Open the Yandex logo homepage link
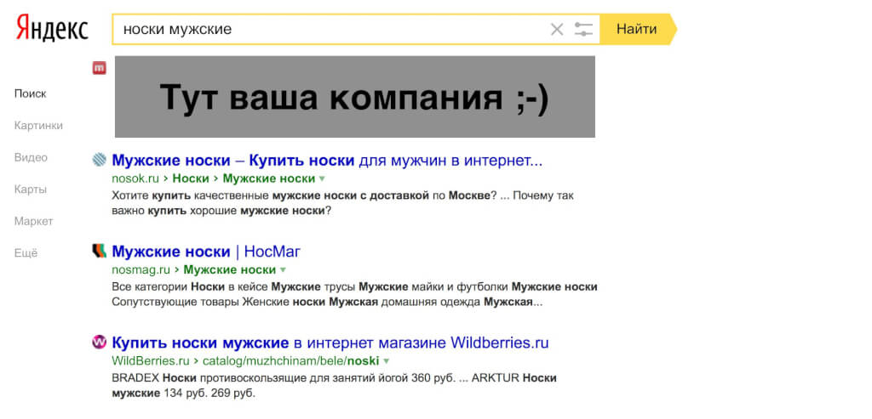 pos(52,28)
